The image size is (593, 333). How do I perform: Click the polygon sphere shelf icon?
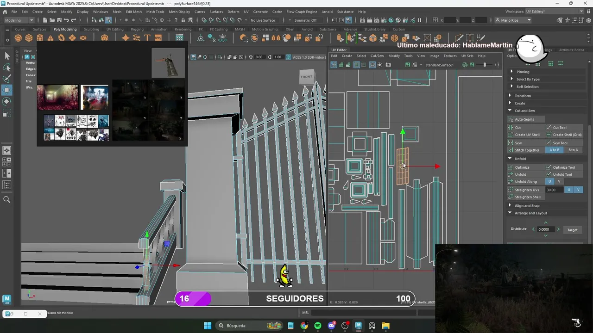pos(18,38)
